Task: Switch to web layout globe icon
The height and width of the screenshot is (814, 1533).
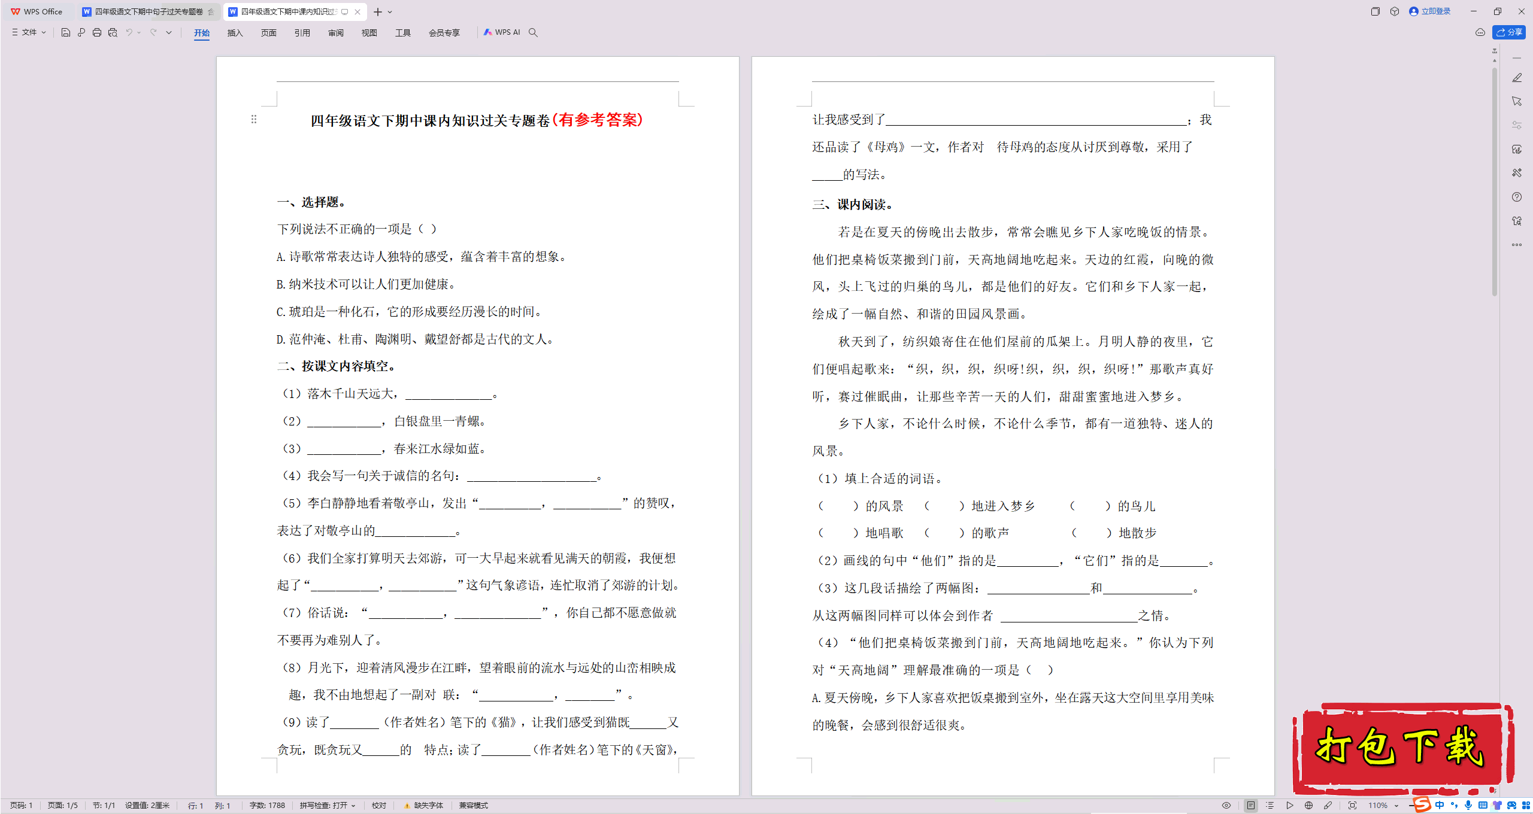Action: [1309, 806]
